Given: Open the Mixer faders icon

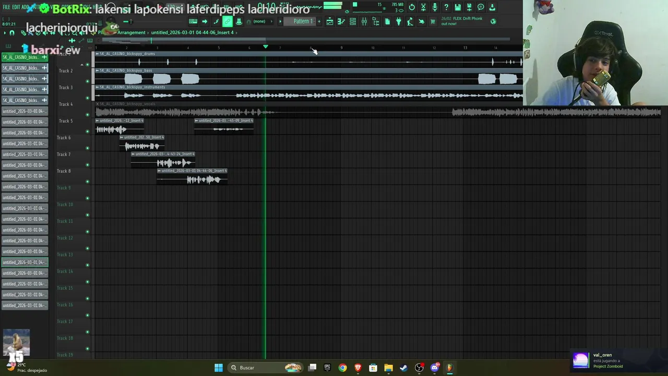Looking at the screenshot, I should (x=364, y=21).
